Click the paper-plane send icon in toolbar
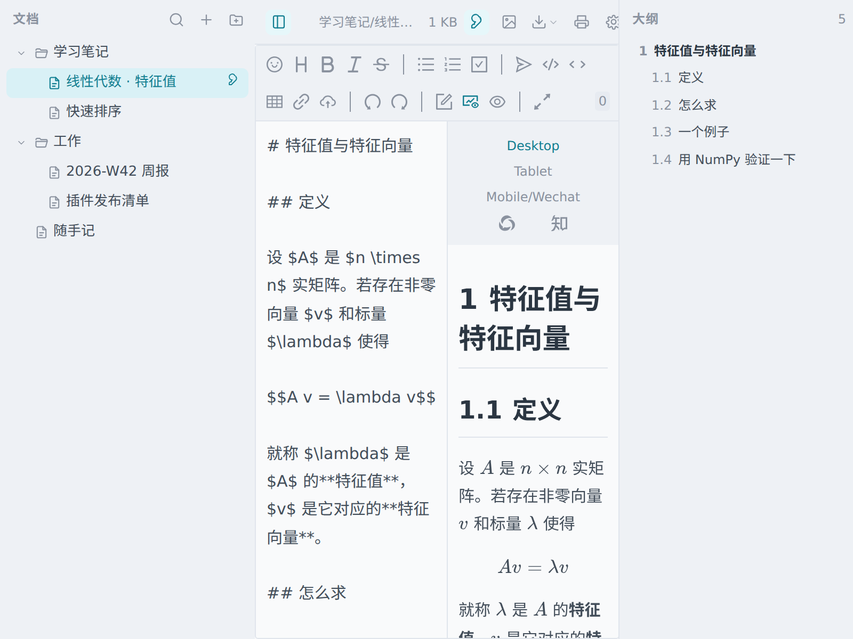 (524, 64)
